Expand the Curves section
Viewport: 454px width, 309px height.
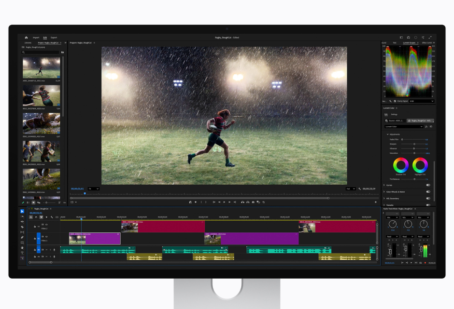coord(384,185)
